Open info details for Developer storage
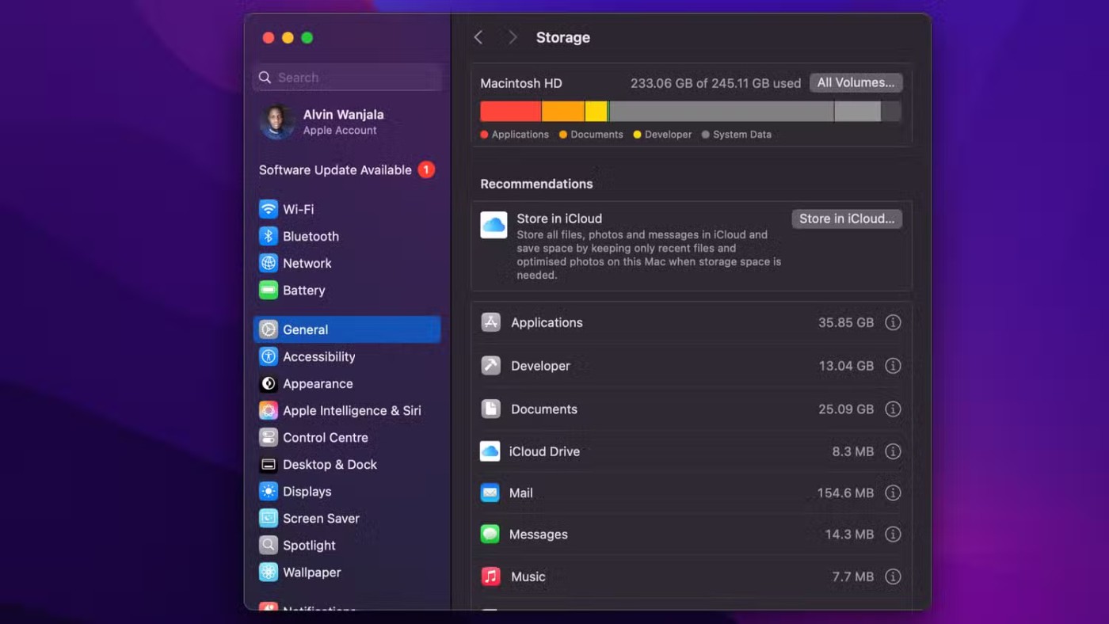1109x624 pixels. (x=893, y=366)
